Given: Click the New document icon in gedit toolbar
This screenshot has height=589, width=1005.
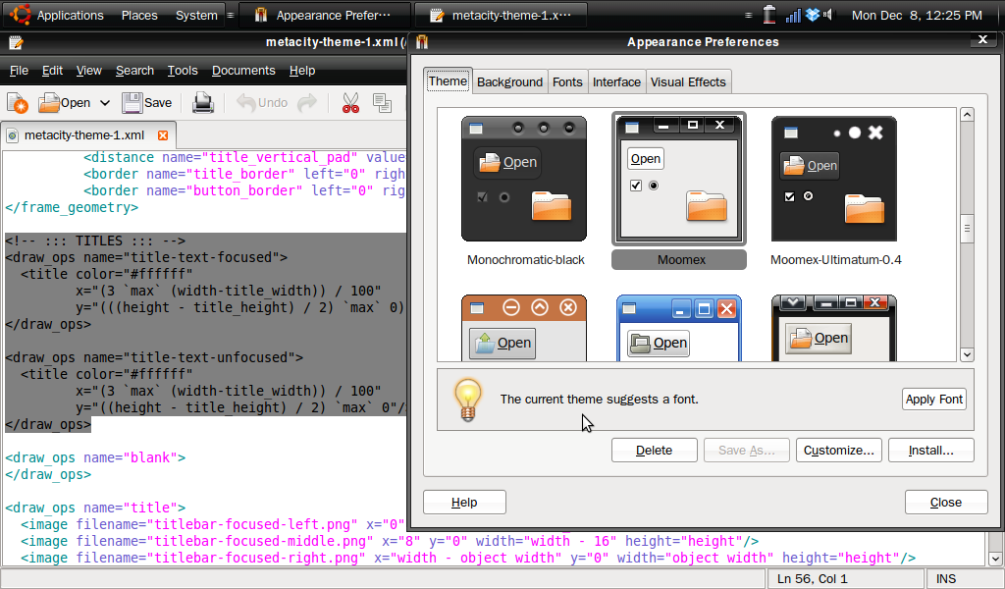Looking at the screenshot, I should pos(18,103).
